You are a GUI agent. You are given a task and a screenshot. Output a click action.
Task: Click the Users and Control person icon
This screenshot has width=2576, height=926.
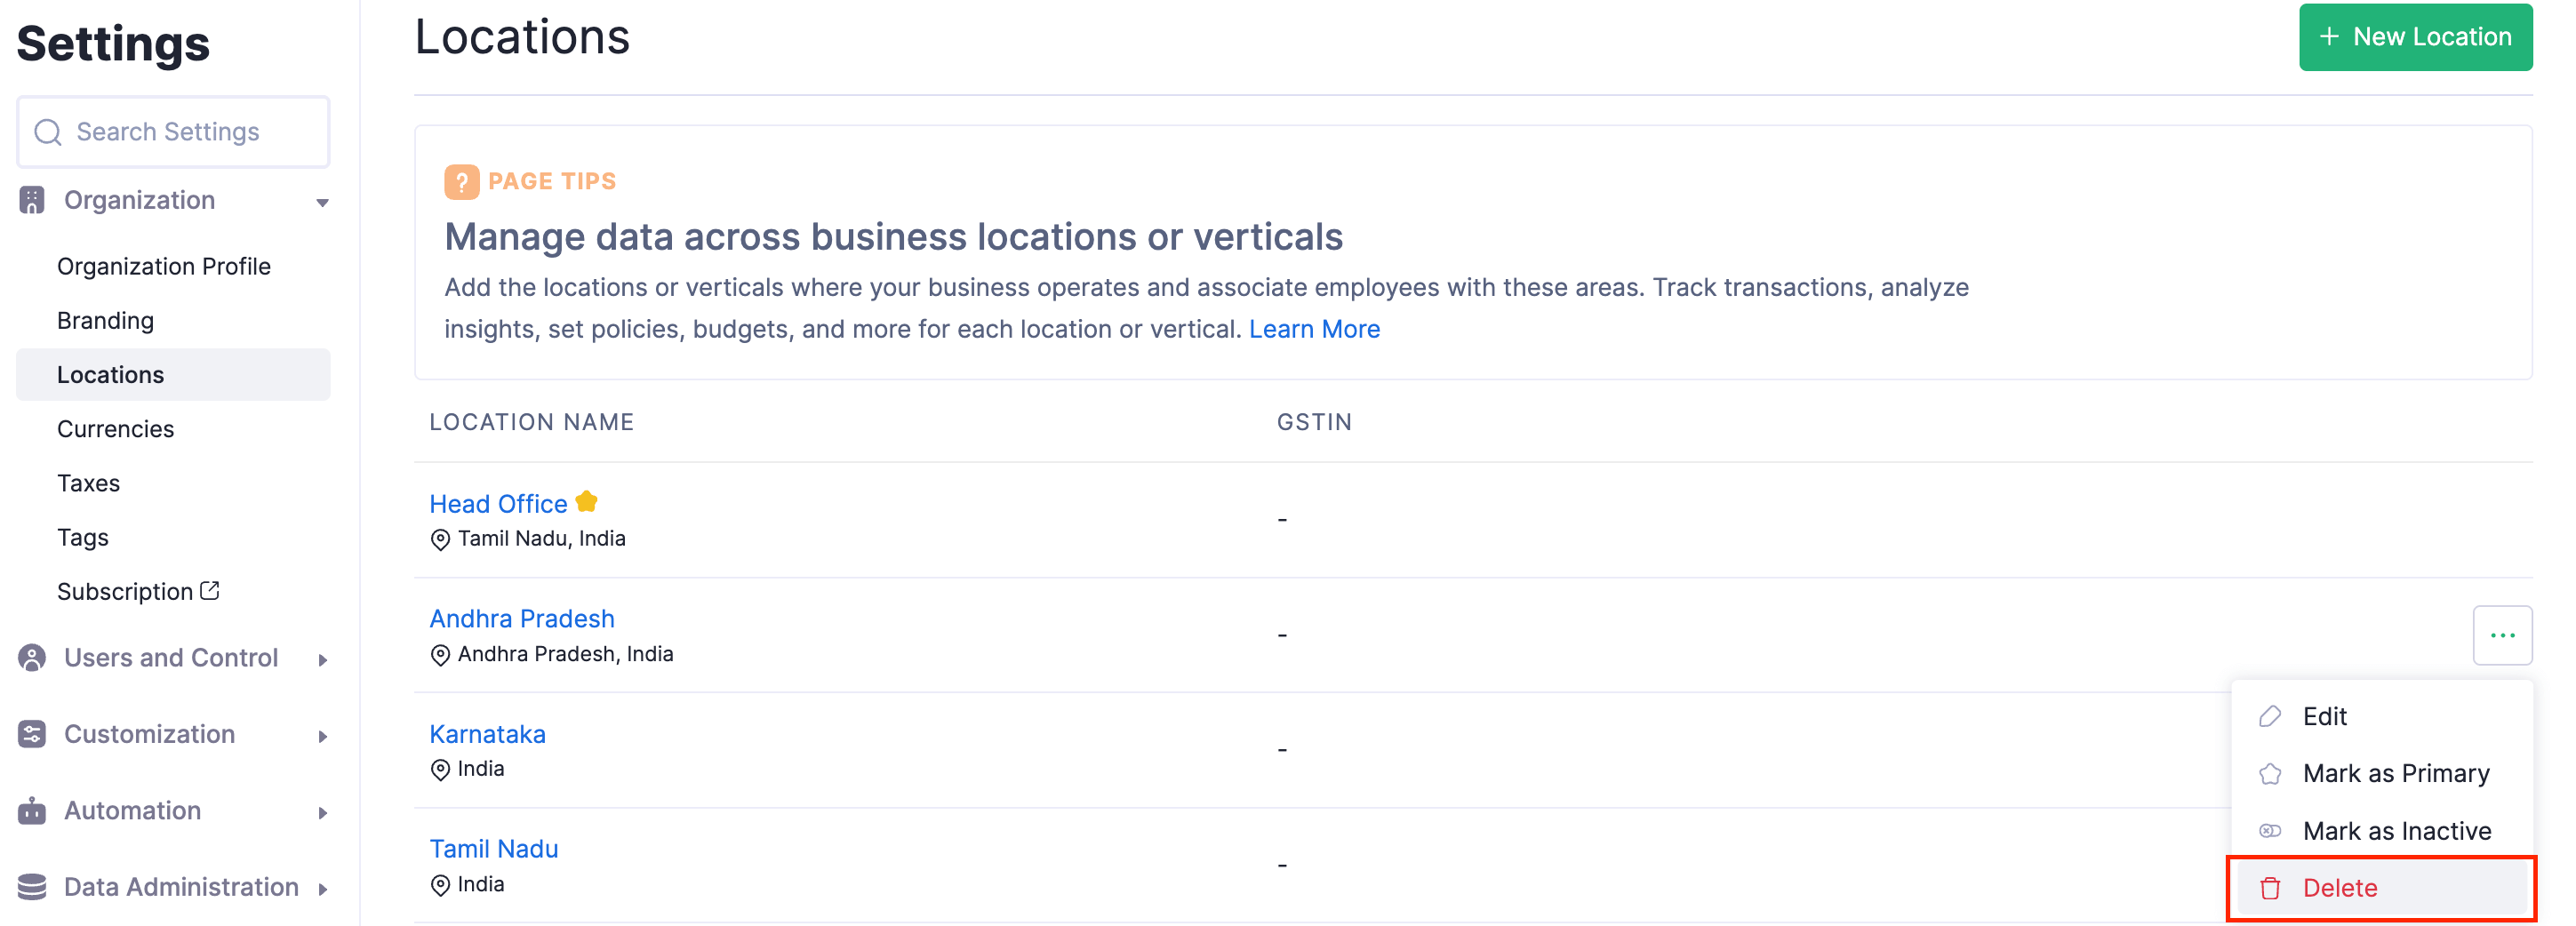[32, 657]
